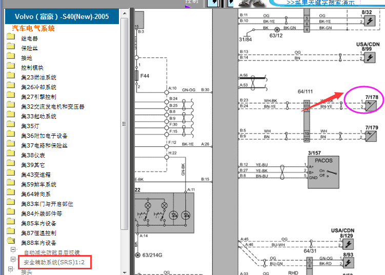Open the 集59煞车系统 folder icon
Image resolution: width=385 pixels, height=275 pixels.
click(x=11, y=183)
